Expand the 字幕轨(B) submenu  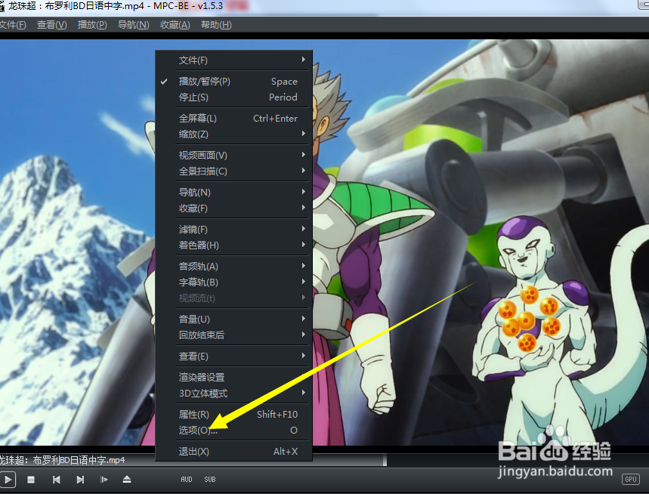[x=234, y=283]
